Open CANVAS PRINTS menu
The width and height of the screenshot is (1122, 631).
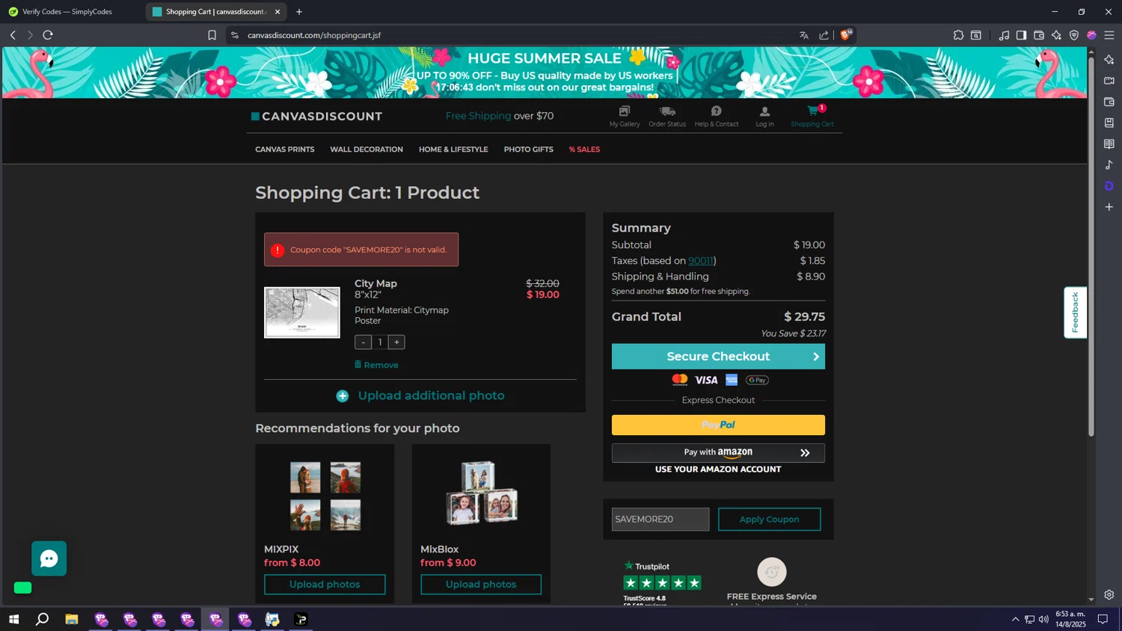click(285, 150)
